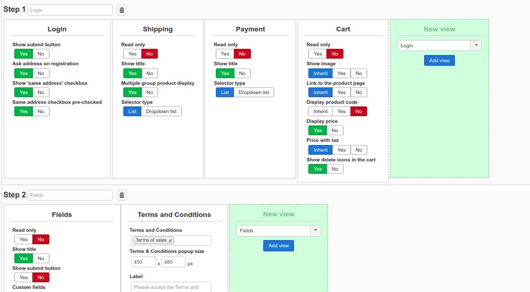Screen dimensions: 530x292
Task: Set Shipping panel Read only to Yes
Action: coord(132,54)
